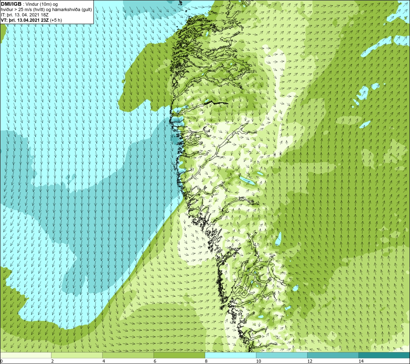The image size is (410, 364).
Task: Pick the turquoise 10–12 m/s legend swatch
Action: pyautogui.click(x=282, y=355)
